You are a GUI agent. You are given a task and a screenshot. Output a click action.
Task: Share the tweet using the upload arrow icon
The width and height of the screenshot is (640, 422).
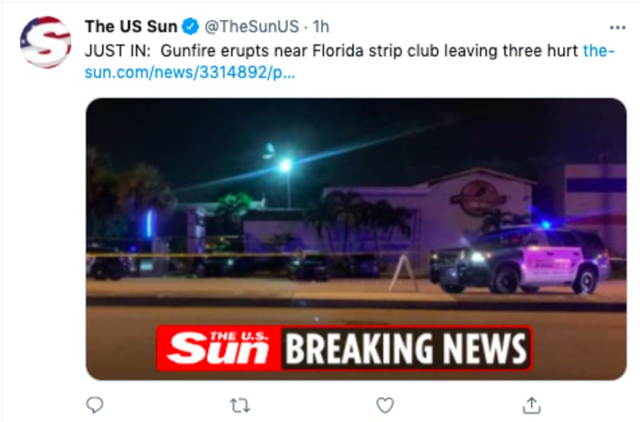pyautogui.click(x=532, y=405)
